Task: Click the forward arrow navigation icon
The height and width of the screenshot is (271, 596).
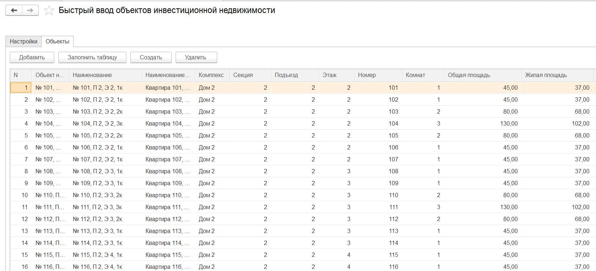Action: pyautogui.click(x=30, y=10)
